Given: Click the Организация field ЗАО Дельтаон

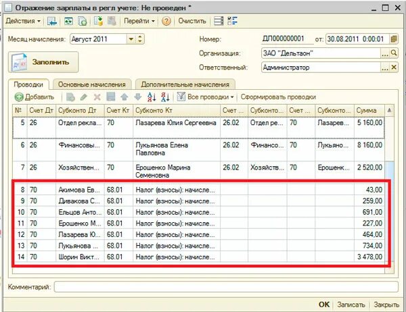Looking at the screenshot, I should (x=321, y=53).
